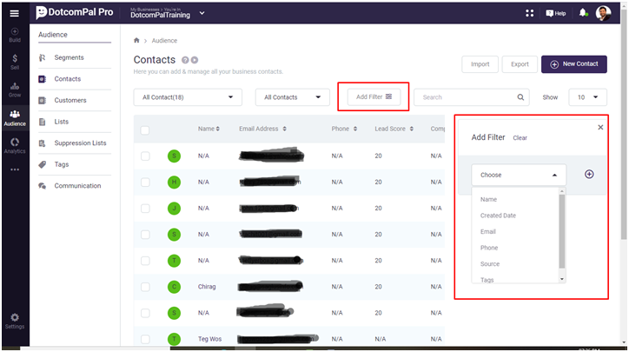Click the Contacts help question icon
629x352 pixels.
click(x=185, y=60)
